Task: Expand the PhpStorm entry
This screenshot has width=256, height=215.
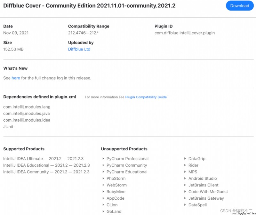Action: click(x=114, y=179)
